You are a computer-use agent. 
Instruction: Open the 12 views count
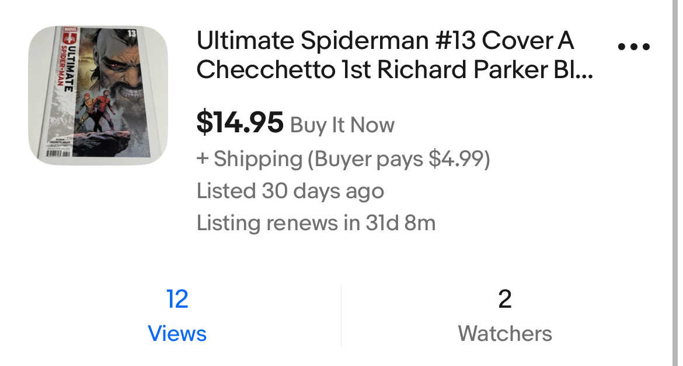point(177,299)
